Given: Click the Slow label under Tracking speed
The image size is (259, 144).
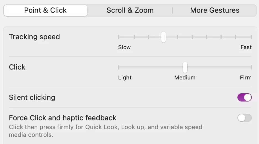Looking at the screenshot, I should (x=124, y=47).
